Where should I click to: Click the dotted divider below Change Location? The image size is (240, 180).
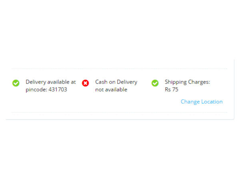point(119,112)
